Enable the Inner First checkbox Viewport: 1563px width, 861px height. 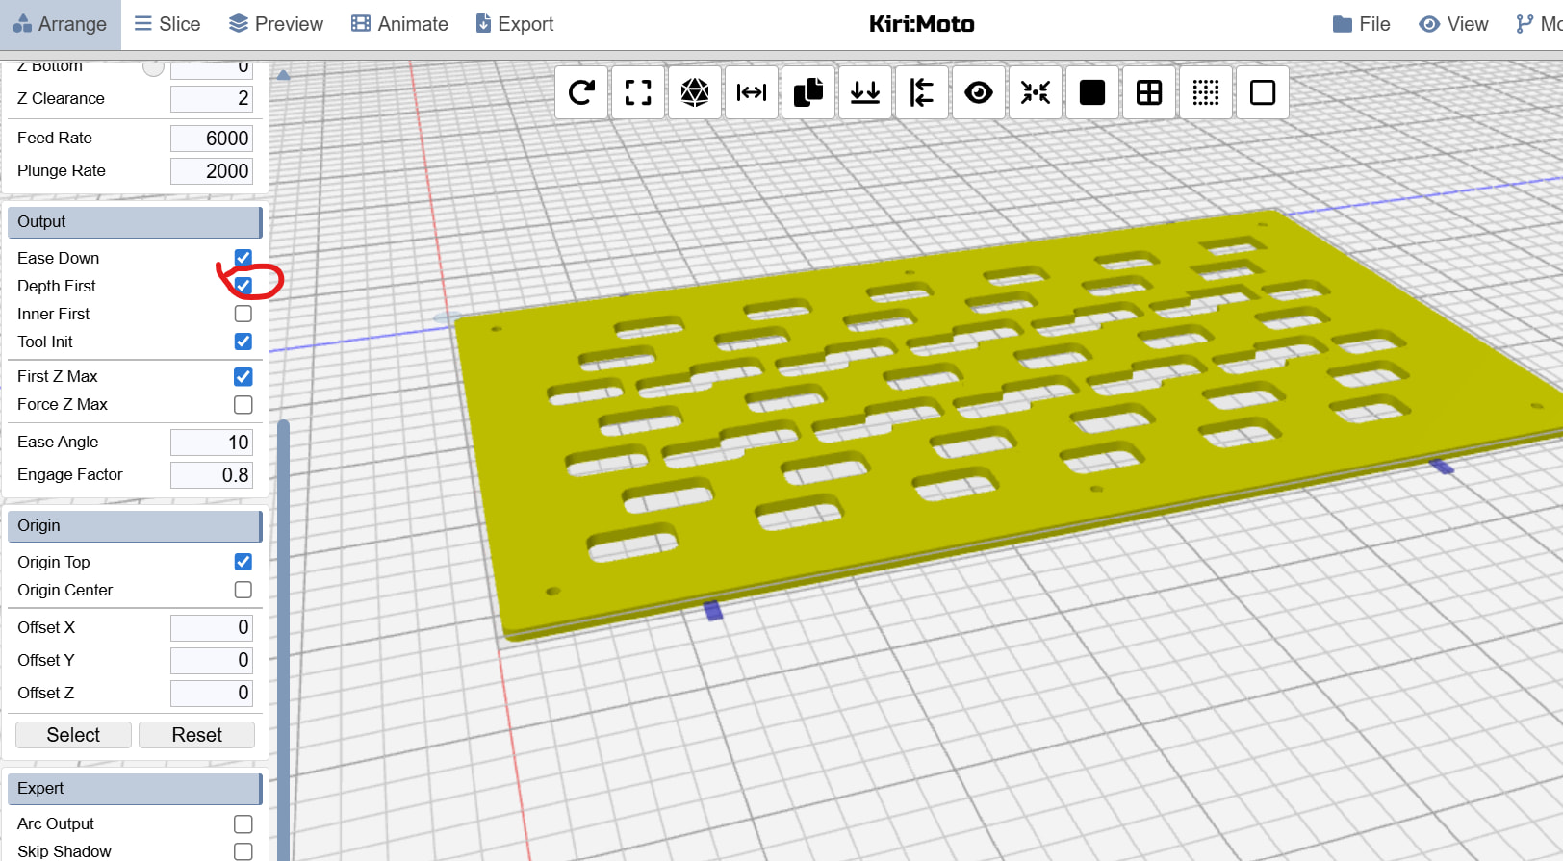(x=243, y=314)
